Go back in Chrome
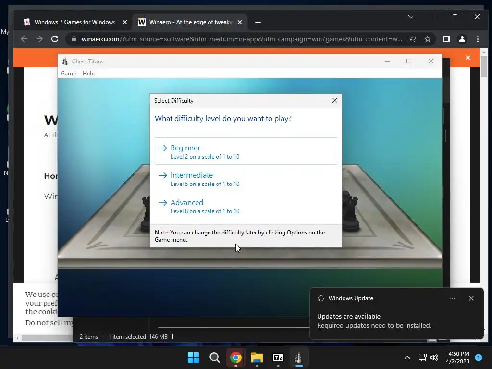Viewport: 492px width, 369px height. point(24,39)
